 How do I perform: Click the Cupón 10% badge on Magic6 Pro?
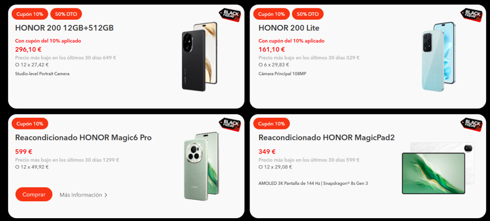tap(30, 123)
